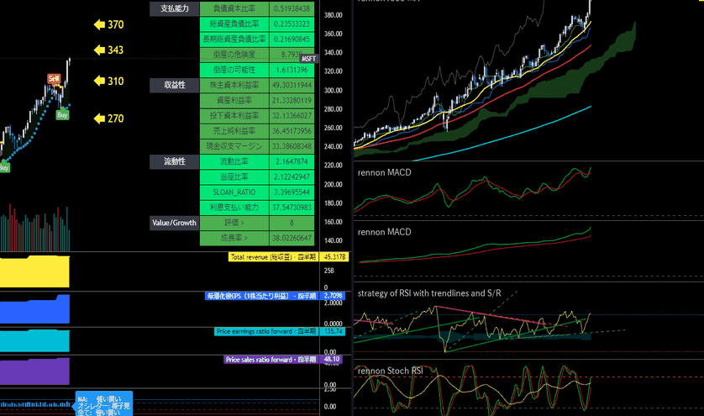Click the yellow arrow beside 270

[98, 118]
